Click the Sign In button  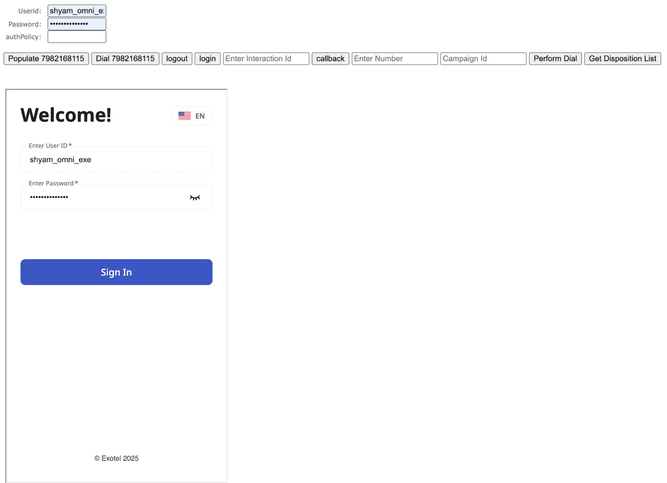click(116, 272)
